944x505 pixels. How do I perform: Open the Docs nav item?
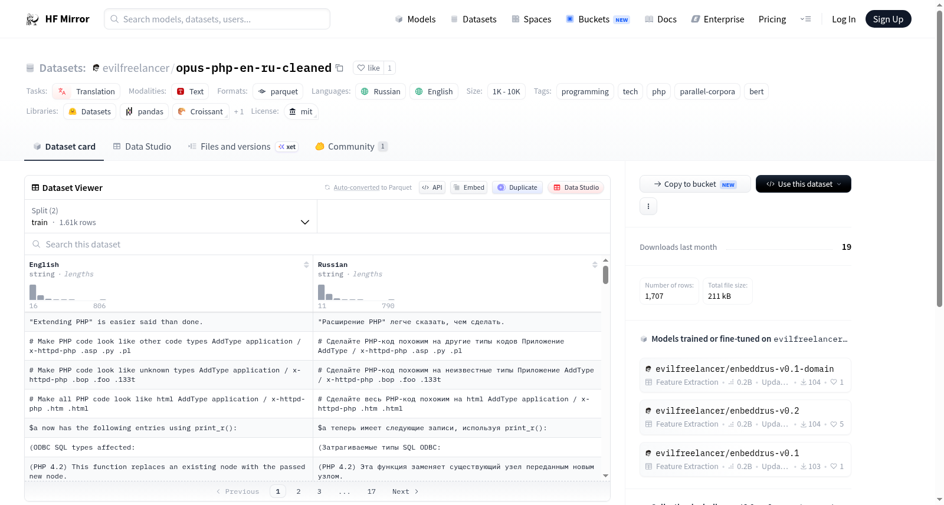[x=661, y=19]
